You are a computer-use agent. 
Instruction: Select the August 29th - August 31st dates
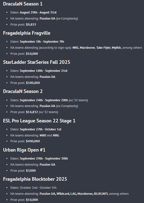[x=38, y=12]
